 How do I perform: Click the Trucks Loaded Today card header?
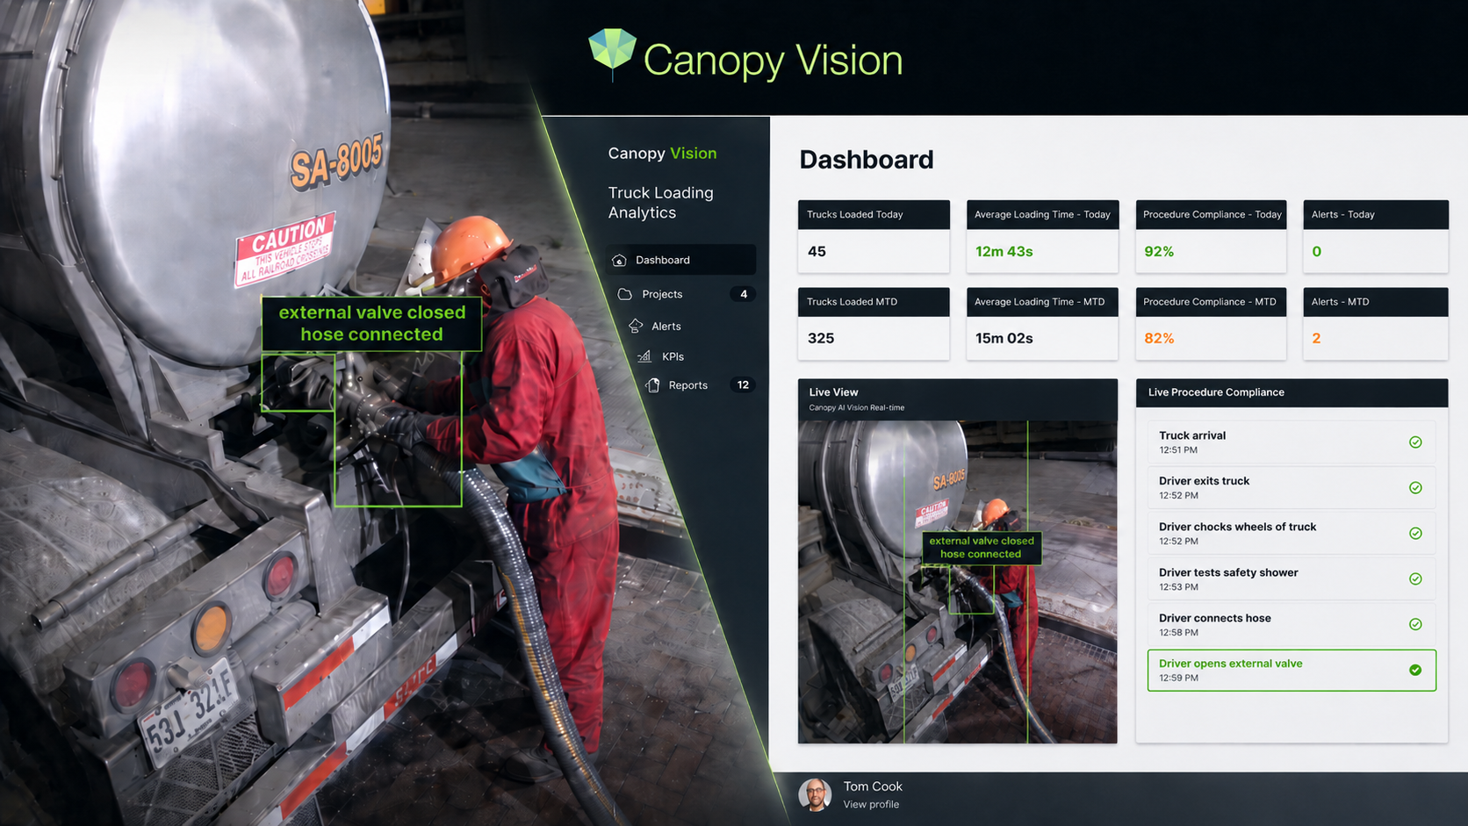pyautogui.click(x=874, y=215)
